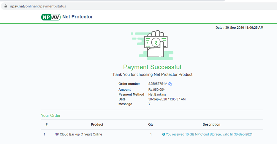This screenshot has width=277, height=144.
Task: Click the page date stamp ending 11:06:25 AM
Action: point(239,28)
